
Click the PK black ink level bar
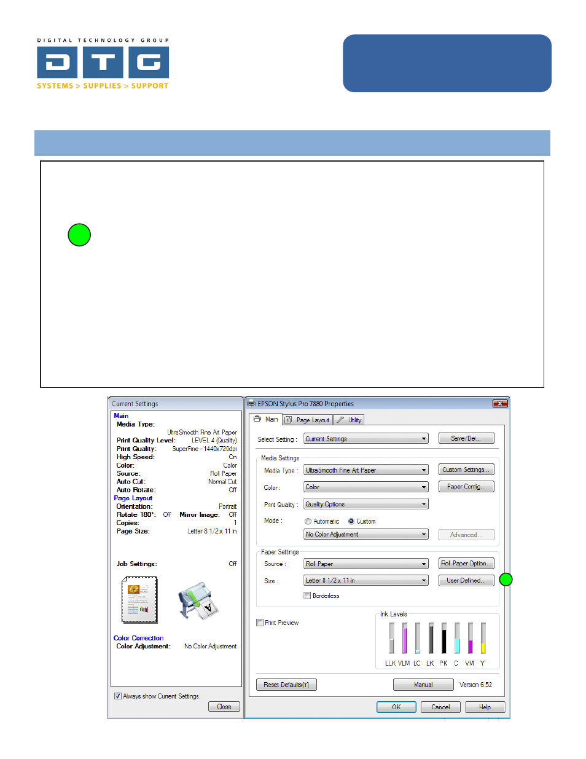pyautogui.click(x=444, y=638)
